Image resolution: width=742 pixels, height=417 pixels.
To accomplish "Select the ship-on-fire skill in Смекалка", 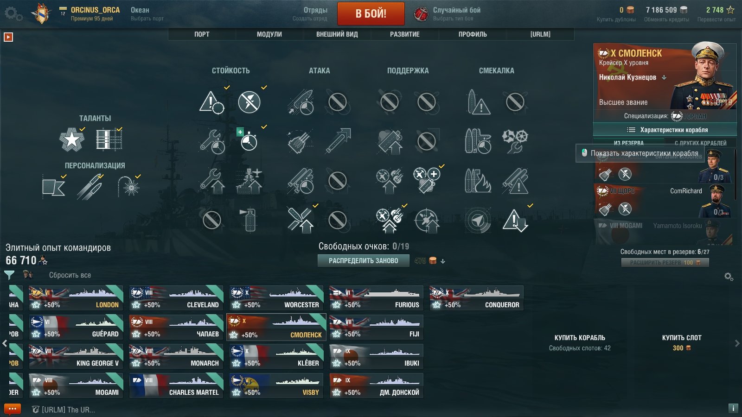I will tap(478, 180).
